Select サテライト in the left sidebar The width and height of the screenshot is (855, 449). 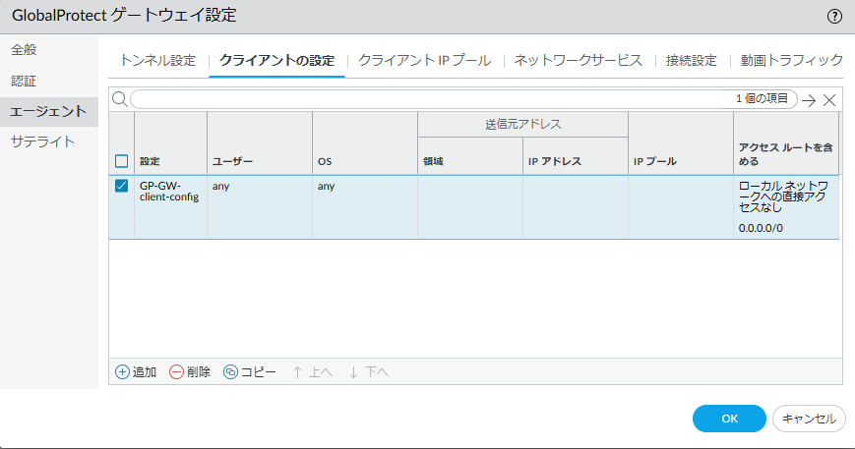[x=42, y=142]
